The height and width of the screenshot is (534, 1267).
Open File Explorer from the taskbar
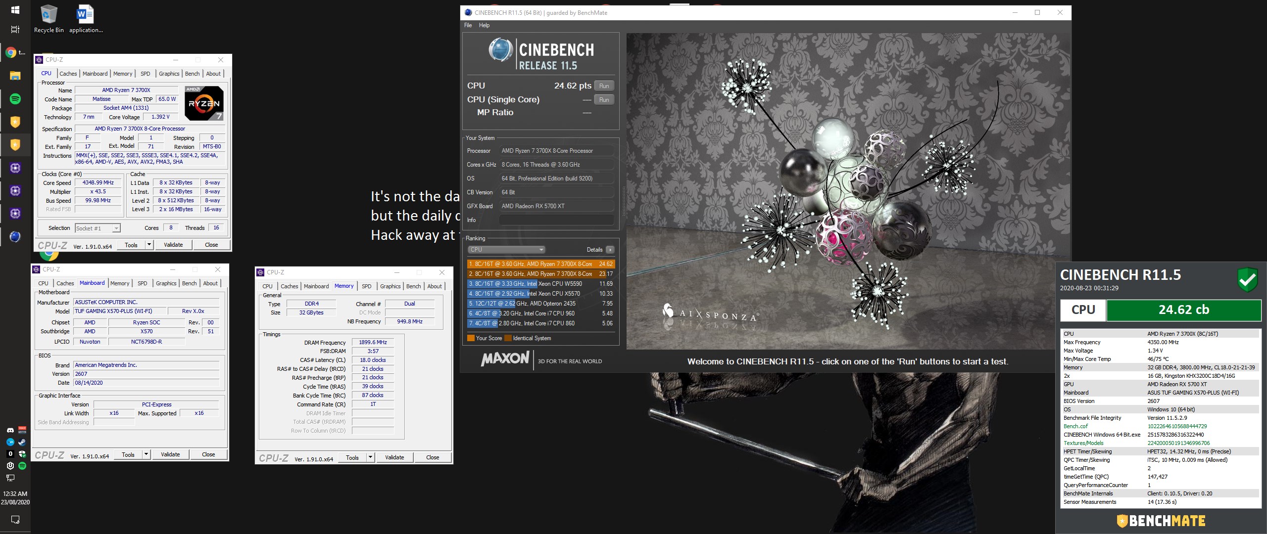[15, 76]
